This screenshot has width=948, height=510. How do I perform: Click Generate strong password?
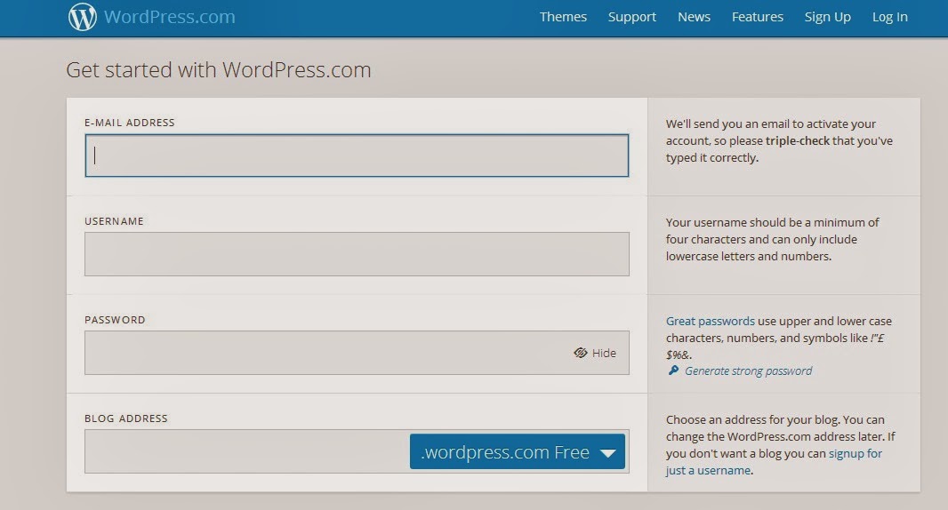point(749,371)
